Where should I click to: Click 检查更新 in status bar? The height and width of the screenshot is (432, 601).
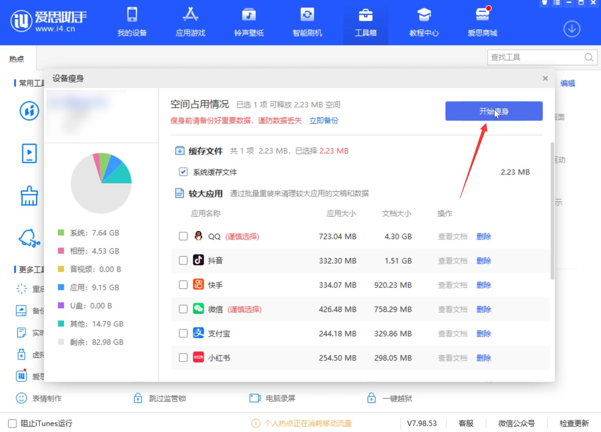coord(574,423)
